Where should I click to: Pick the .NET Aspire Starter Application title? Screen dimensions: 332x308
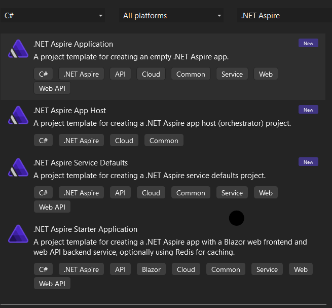point(85,229)
